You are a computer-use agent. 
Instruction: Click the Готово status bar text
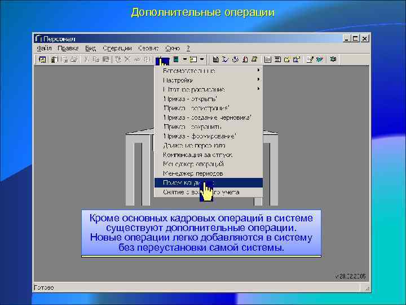pos(44,287)
